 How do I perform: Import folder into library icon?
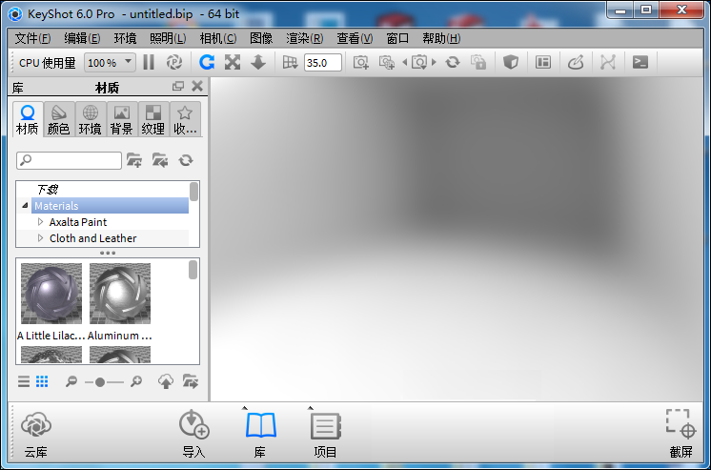(159, 160)
